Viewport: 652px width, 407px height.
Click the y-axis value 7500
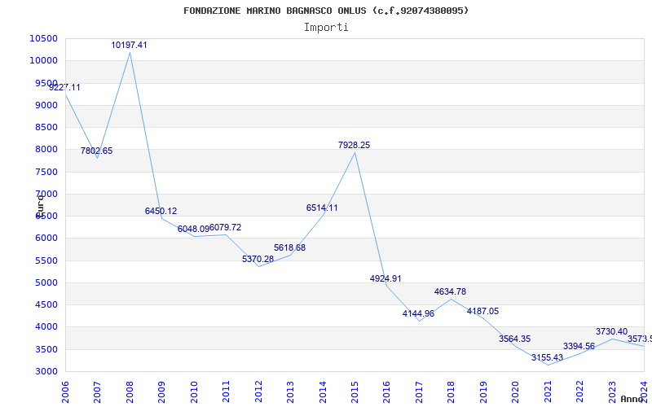pos(46,172)
